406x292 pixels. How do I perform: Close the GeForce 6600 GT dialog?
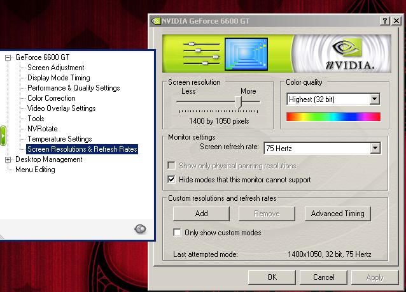396,21
